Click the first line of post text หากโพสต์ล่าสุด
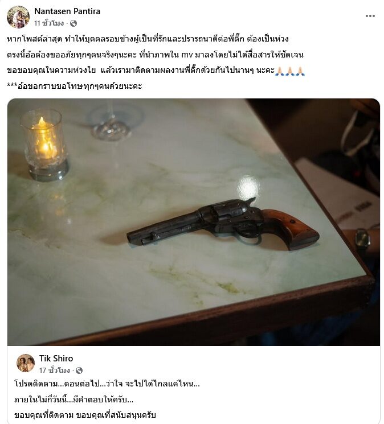The image size is (384, 424). [148, 39]
